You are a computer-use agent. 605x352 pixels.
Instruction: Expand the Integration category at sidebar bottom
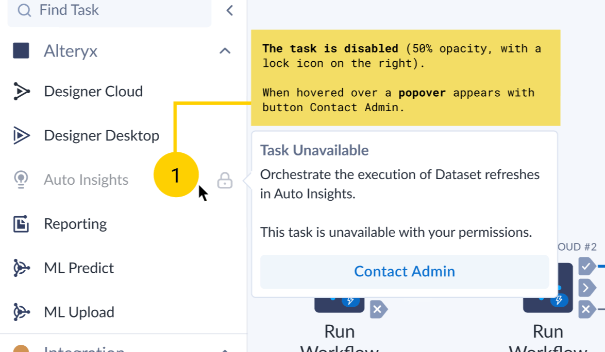[225, 349]
